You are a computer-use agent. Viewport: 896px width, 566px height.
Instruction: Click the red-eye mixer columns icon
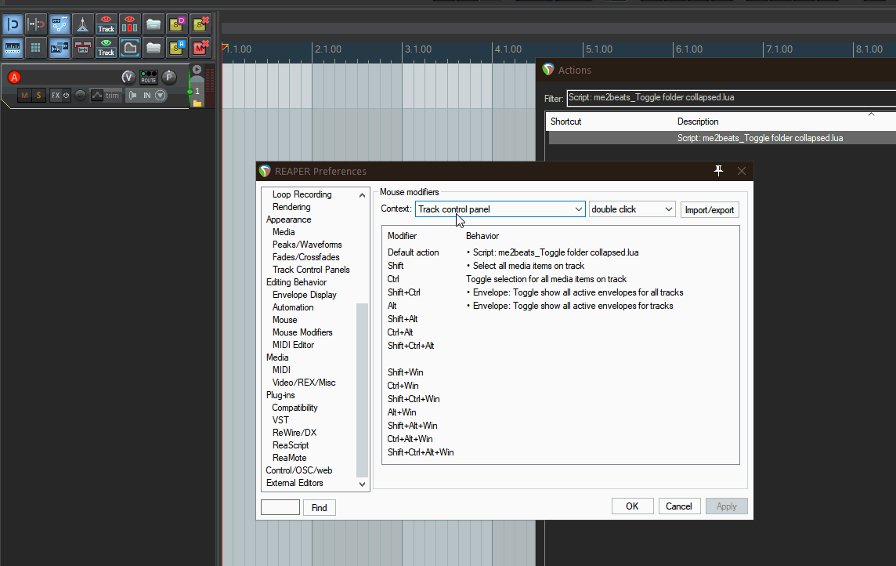tap(129, 24)
